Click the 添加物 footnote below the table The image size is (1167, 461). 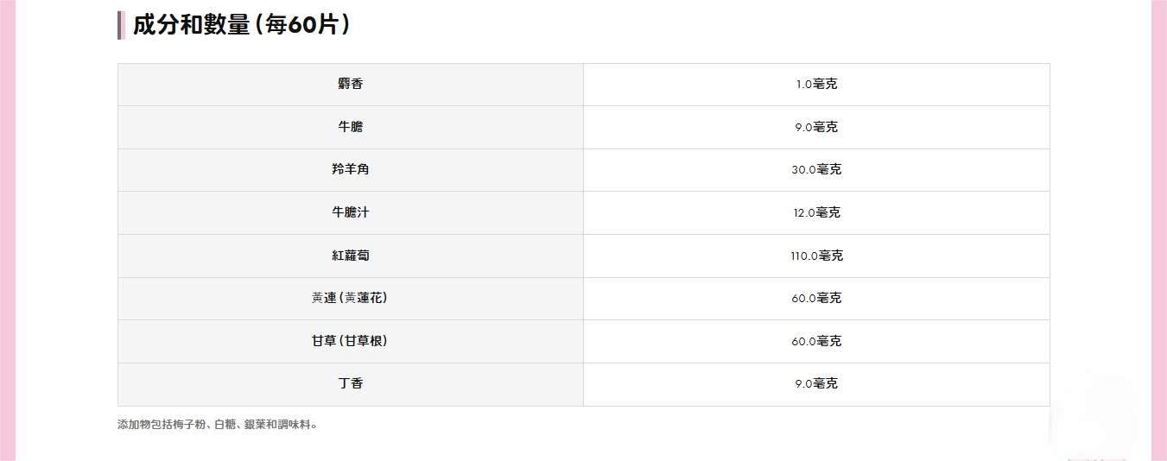(218, 425)
